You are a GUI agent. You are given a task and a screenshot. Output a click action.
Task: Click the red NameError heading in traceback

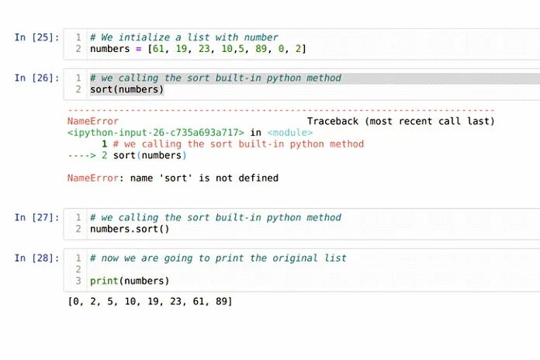[93, 121]
